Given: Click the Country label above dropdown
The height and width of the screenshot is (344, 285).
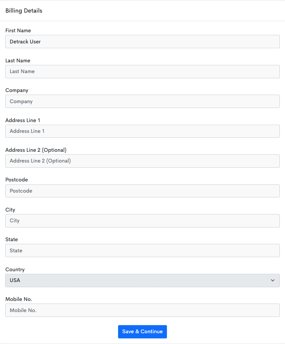Looking at the screenshot, I should coord(15,270).
